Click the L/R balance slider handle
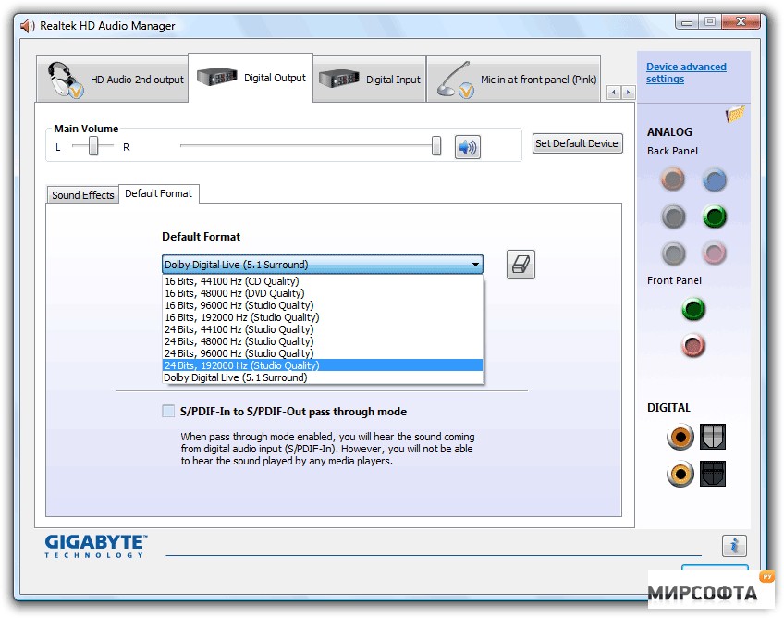 [93, 146]
